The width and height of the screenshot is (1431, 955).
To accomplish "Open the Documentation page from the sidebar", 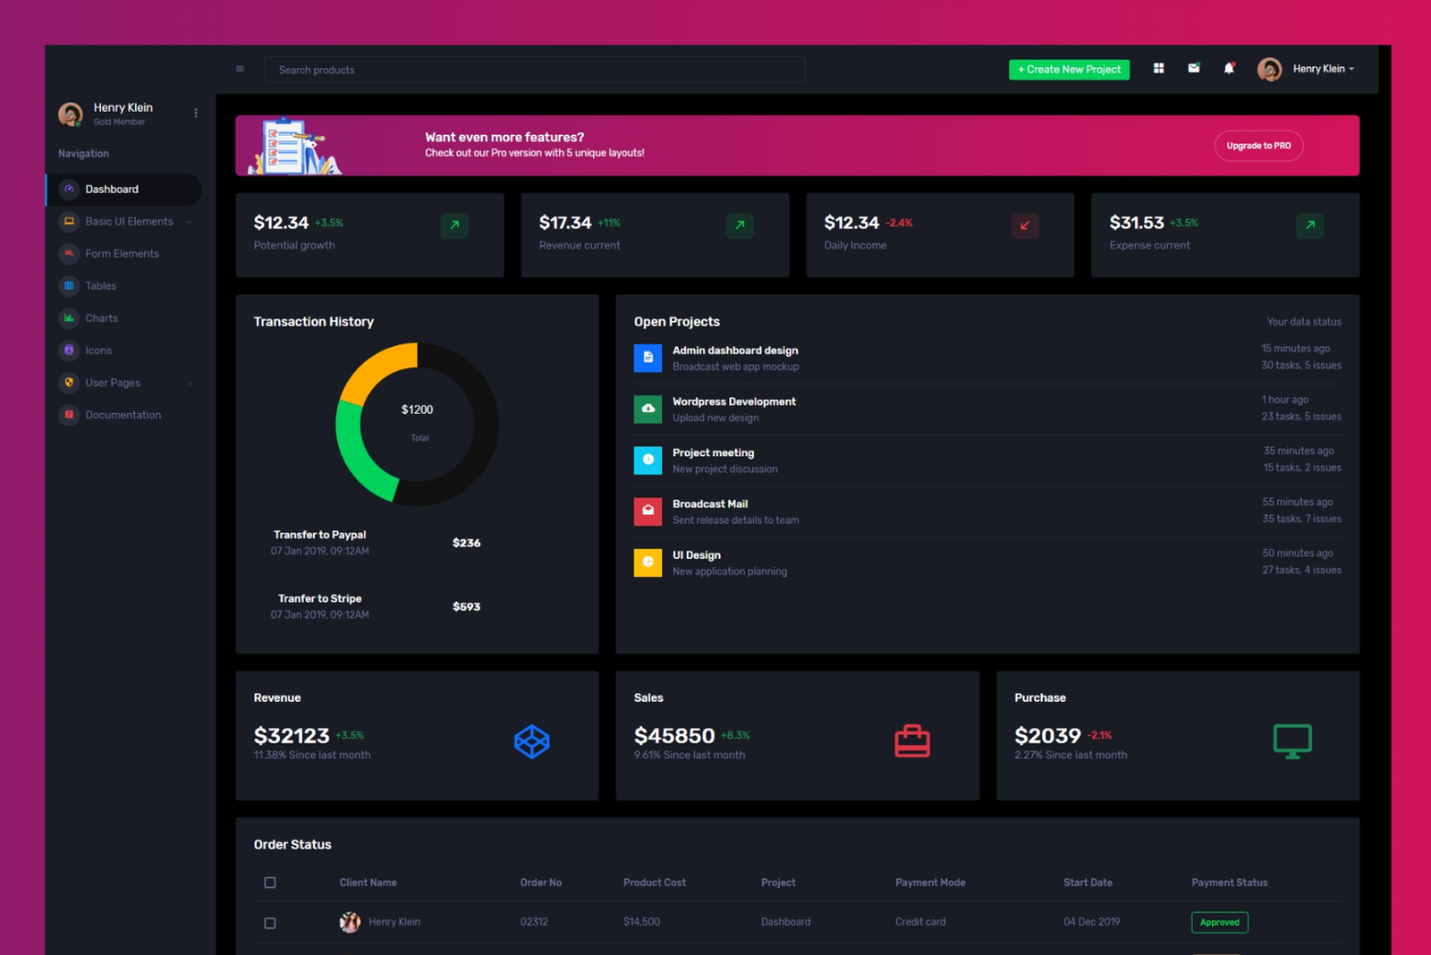I will 123,414.
